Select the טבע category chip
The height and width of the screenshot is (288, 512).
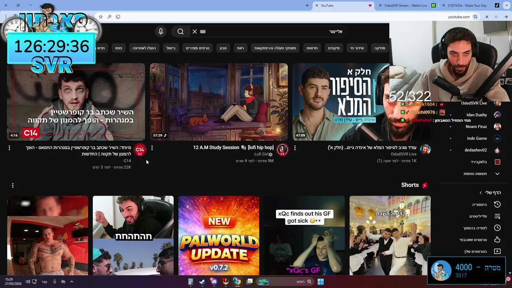[223, 48]
